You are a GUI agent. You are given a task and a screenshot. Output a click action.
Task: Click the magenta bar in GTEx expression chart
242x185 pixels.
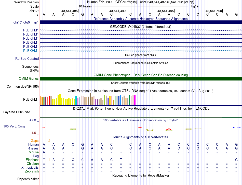pyautogui.click(x=135, y=100)
